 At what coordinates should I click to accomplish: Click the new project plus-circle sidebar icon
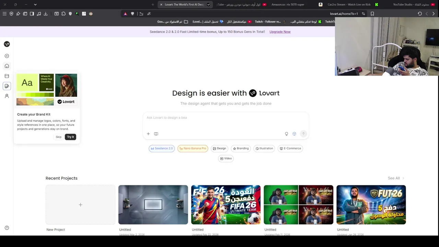pyautogui.click(x=7, y=56)
